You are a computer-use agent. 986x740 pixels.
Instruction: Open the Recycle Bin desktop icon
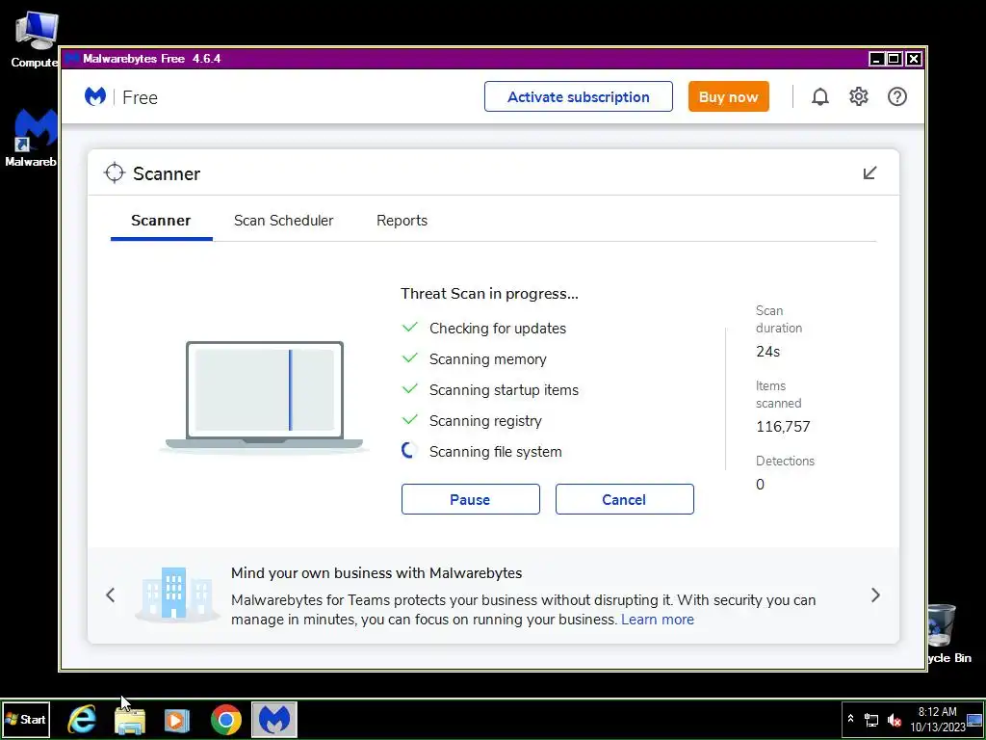point(949,634)
